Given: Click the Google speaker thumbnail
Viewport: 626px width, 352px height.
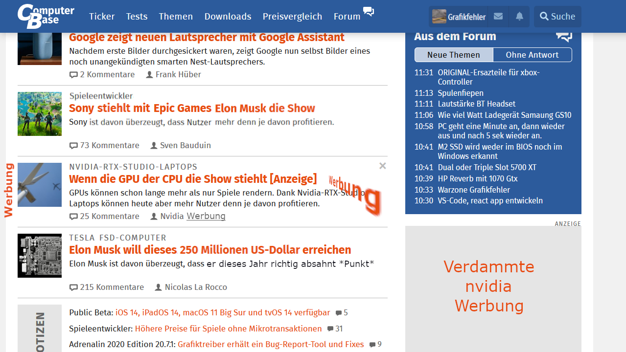Looking at the screenshot, I should pos(40,49).
